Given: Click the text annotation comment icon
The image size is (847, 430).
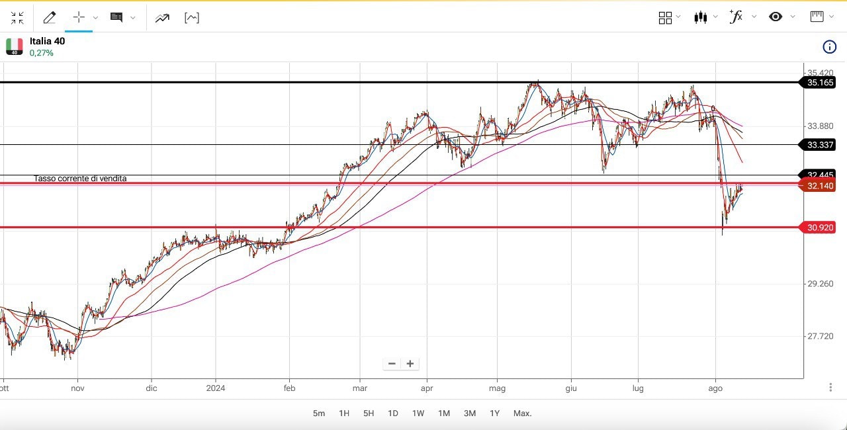Looking at the screenshot, I should [x=116, y=18].
